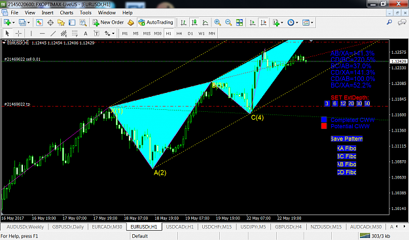Image resolution: width=409 pixels, height=240 pixels.
Task: Click the New Order button
Action: (x=109, y=22)
